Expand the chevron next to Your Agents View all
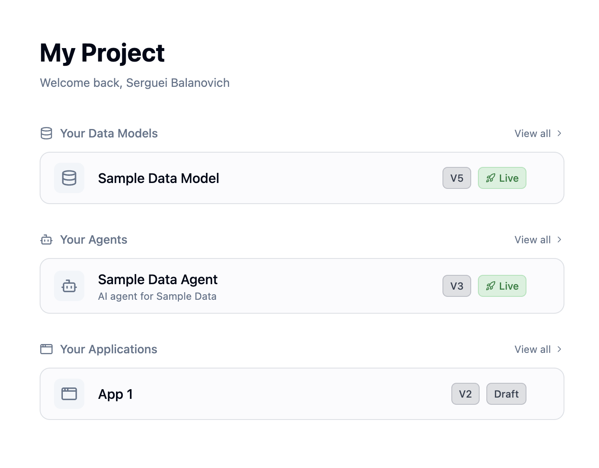The image size is (599, 468). click(560, 239)
